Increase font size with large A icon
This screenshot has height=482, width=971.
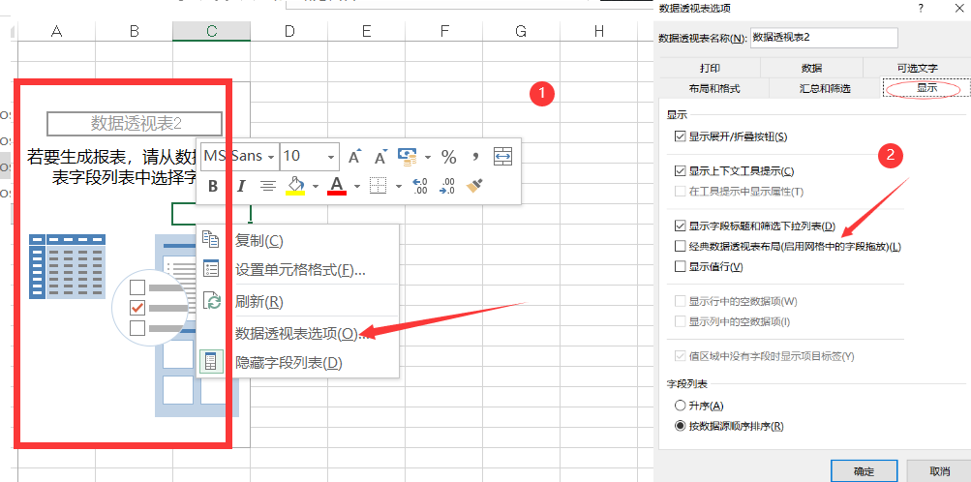354,157
